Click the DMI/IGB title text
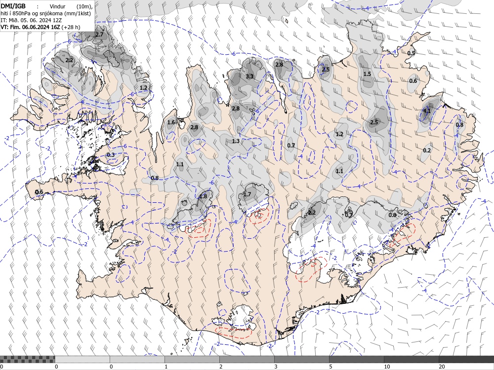Image resolution: width=494 pixels, height=370 pixels. pos(13,6)
